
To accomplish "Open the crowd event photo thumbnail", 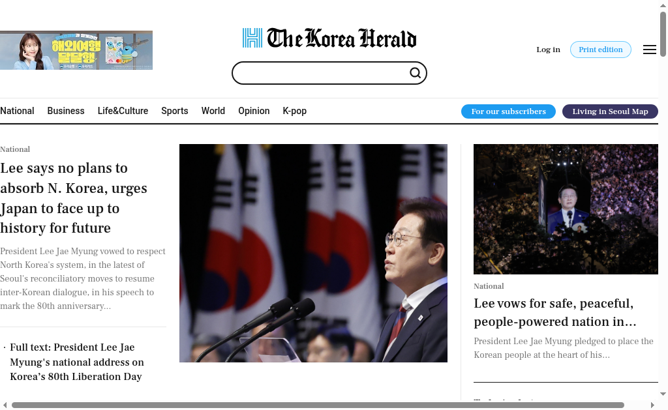I will pyautogui.click(x=566, y=209).
